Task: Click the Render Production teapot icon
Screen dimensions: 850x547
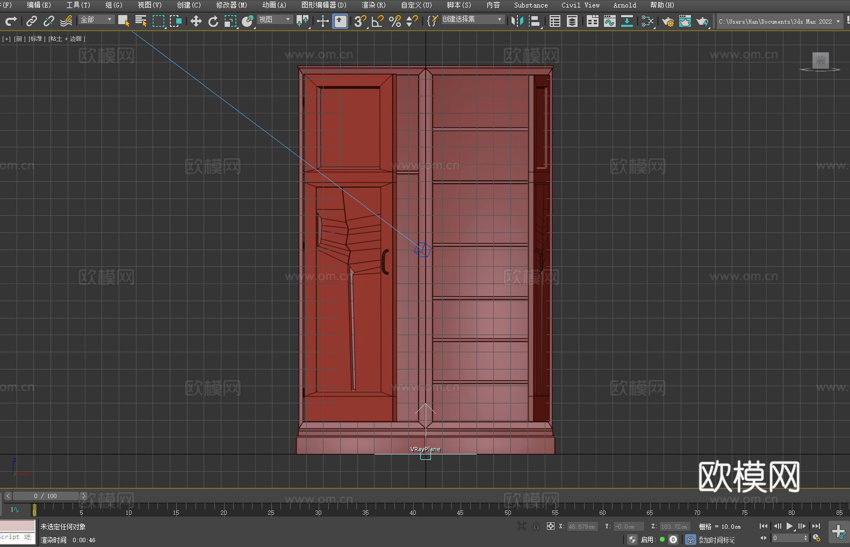Action: click(702, 21)
